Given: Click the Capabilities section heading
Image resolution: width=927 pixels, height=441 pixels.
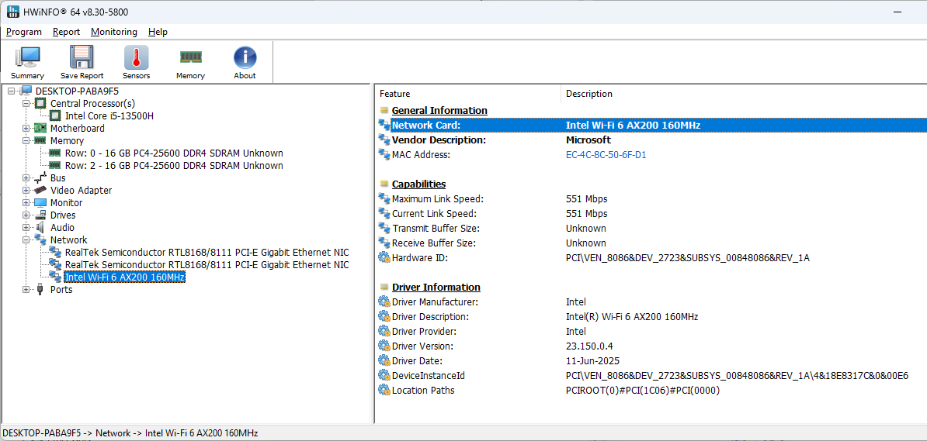Looking at the screenshot, I should [x=418, y=184].
